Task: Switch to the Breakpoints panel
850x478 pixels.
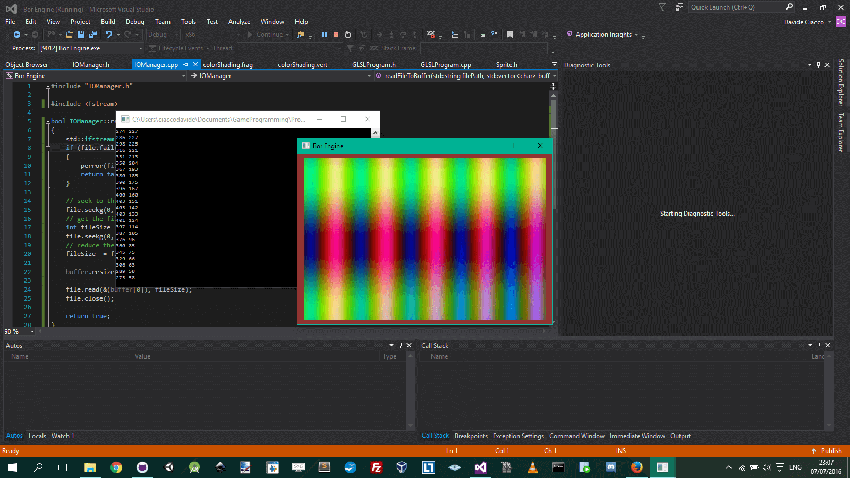Action: (x=471, y=436)
